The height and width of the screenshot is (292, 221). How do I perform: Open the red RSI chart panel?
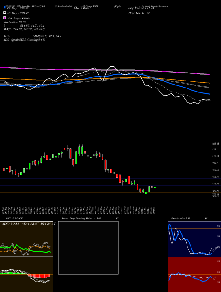[x=194, y=274]
